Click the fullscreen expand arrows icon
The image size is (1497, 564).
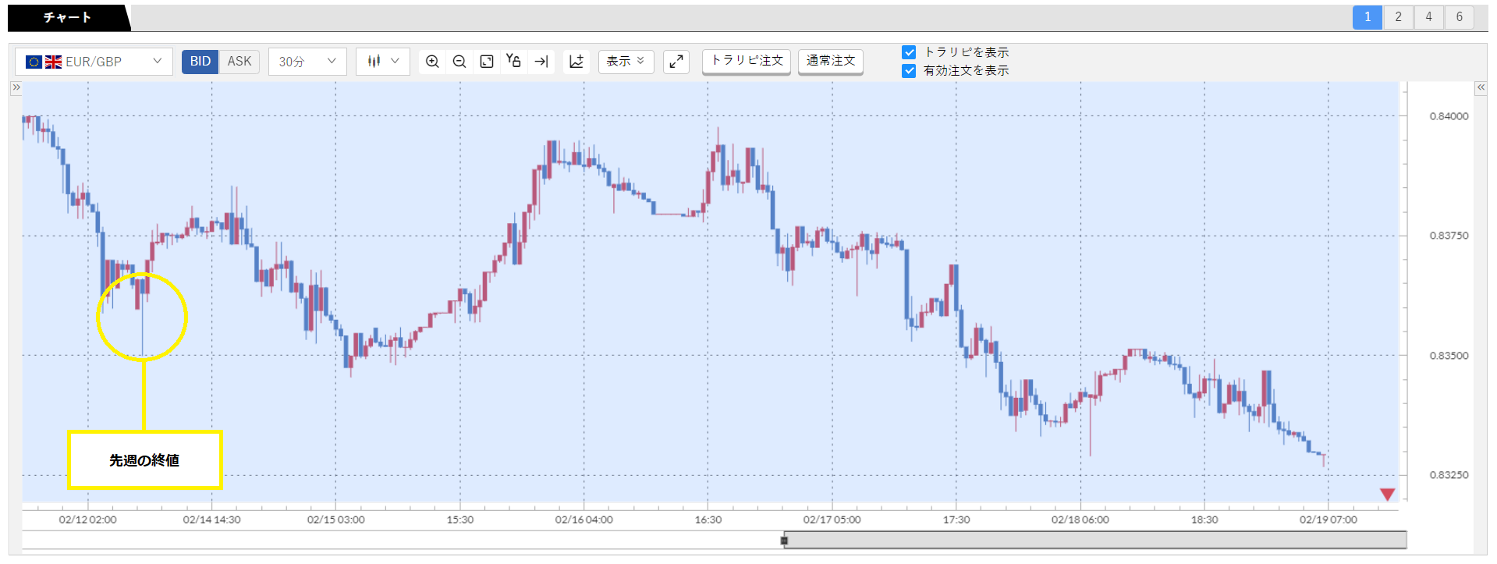tap(676, 61)
